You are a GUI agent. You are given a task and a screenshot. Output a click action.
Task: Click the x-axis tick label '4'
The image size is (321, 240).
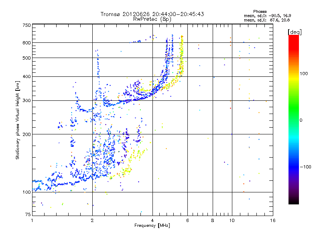click(152, 220)
